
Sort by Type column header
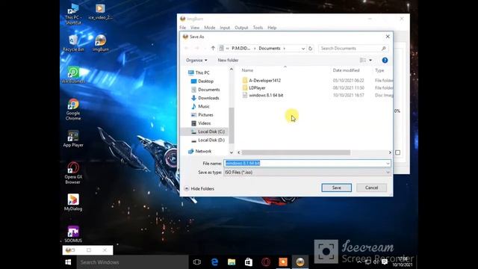[379, 70]
